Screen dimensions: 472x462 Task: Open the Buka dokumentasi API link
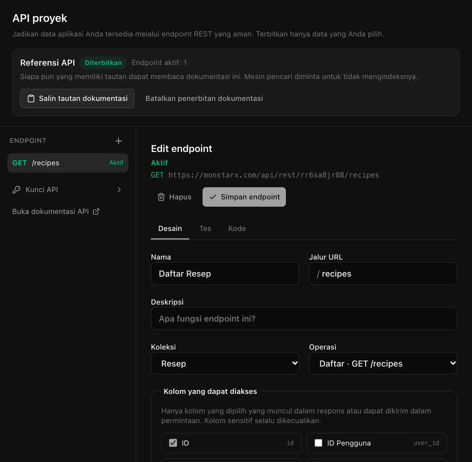(x=56, y=212)
